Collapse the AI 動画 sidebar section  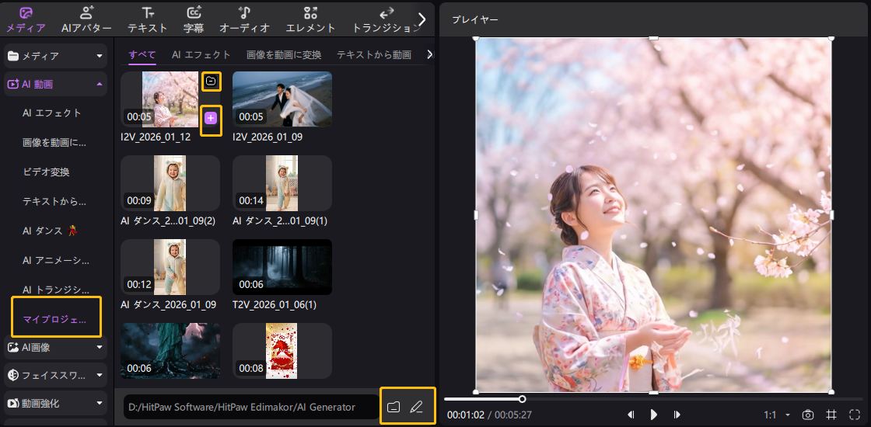click(x=55, y=85)
